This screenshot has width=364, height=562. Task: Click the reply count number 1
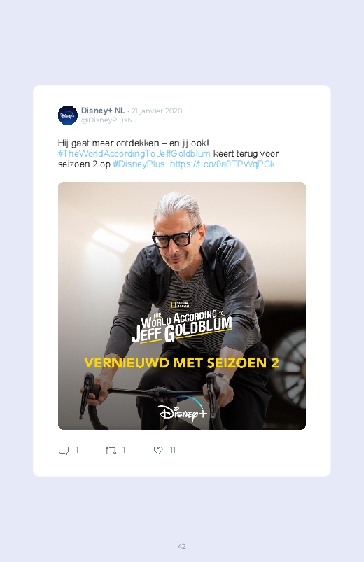[x=77, y=450]
